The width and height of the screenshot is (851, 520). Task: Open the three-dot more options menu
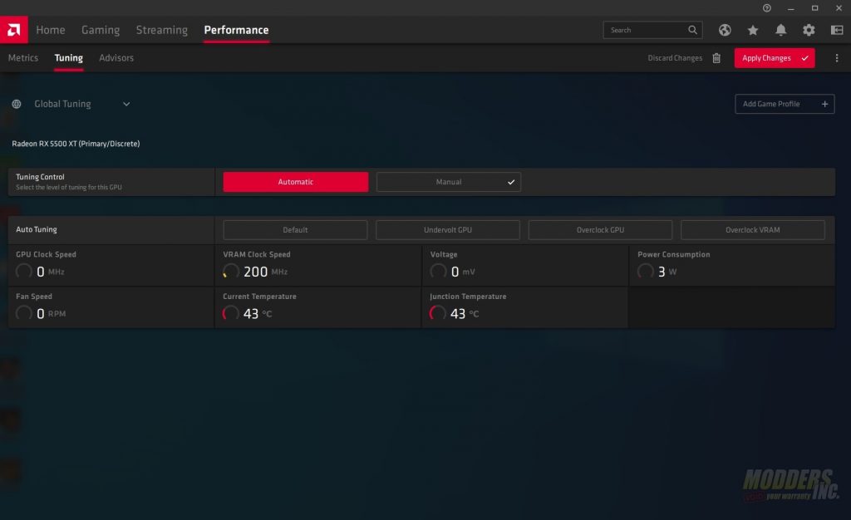click(x=836, y=58)
